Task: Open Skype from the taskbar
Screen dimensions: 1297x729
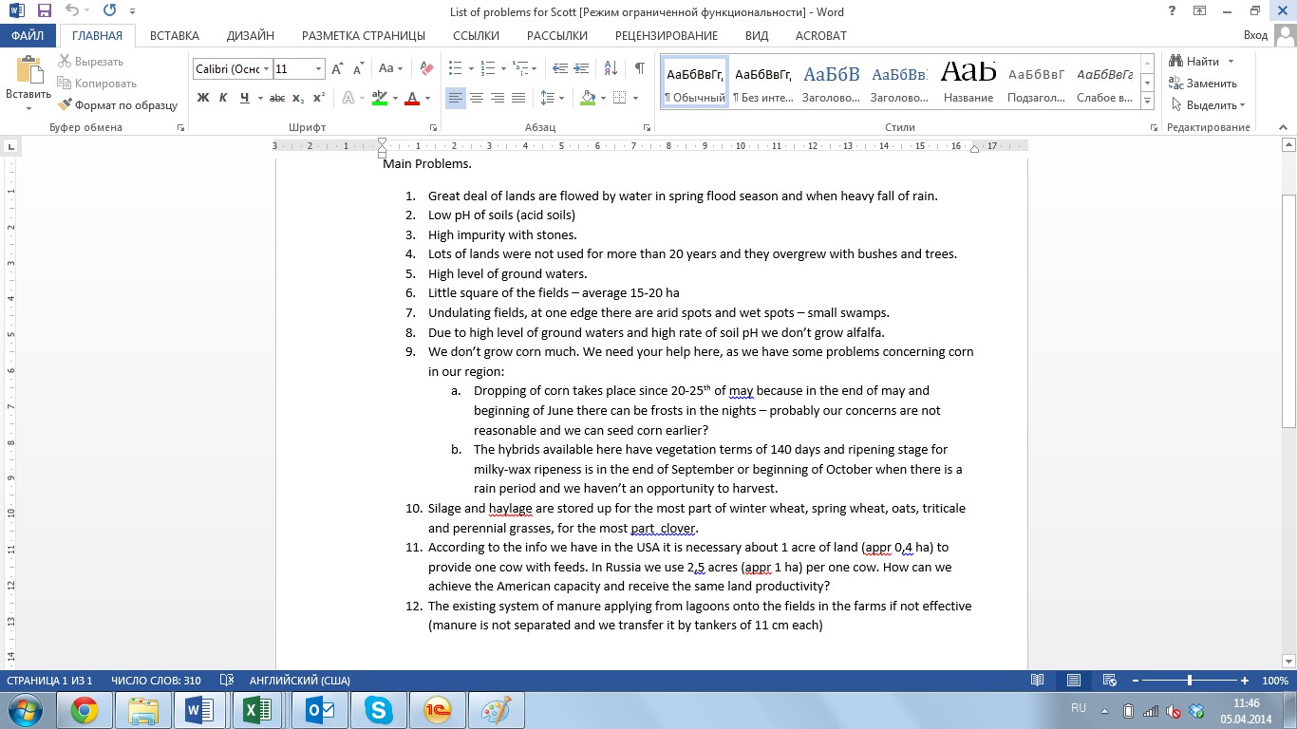Action: [380, 710]
